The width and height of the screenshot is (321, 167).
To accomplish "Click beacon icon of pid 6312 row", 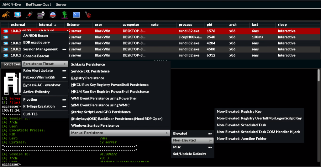I will (6, 55).
